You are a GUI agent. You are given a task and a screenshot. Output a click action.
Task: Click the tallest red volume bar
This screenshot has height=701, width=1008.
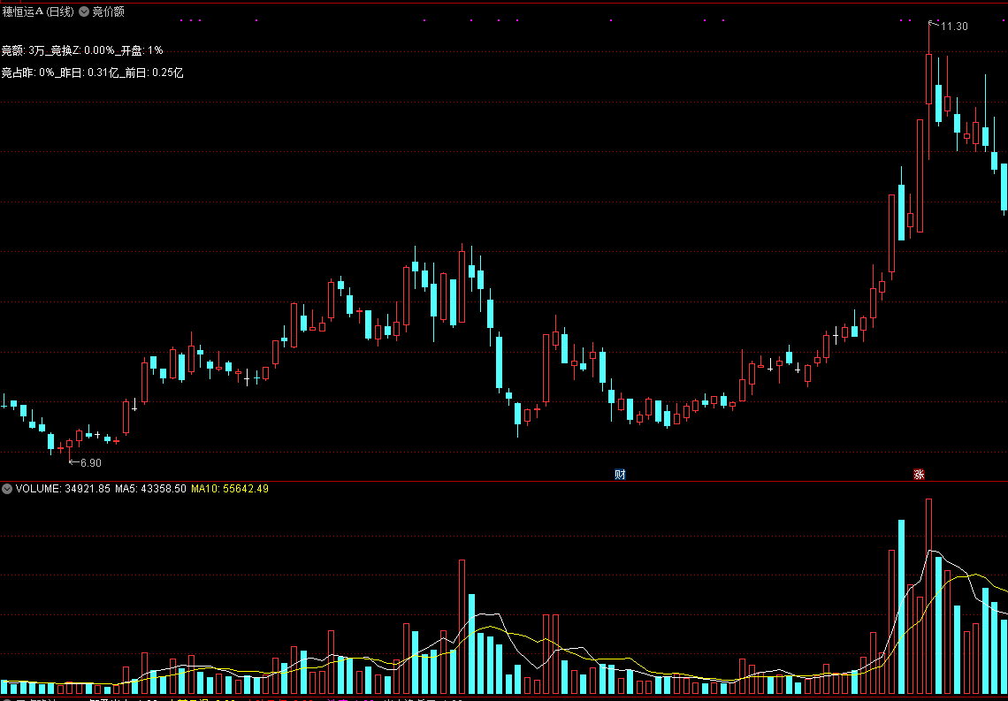[929, 597]
